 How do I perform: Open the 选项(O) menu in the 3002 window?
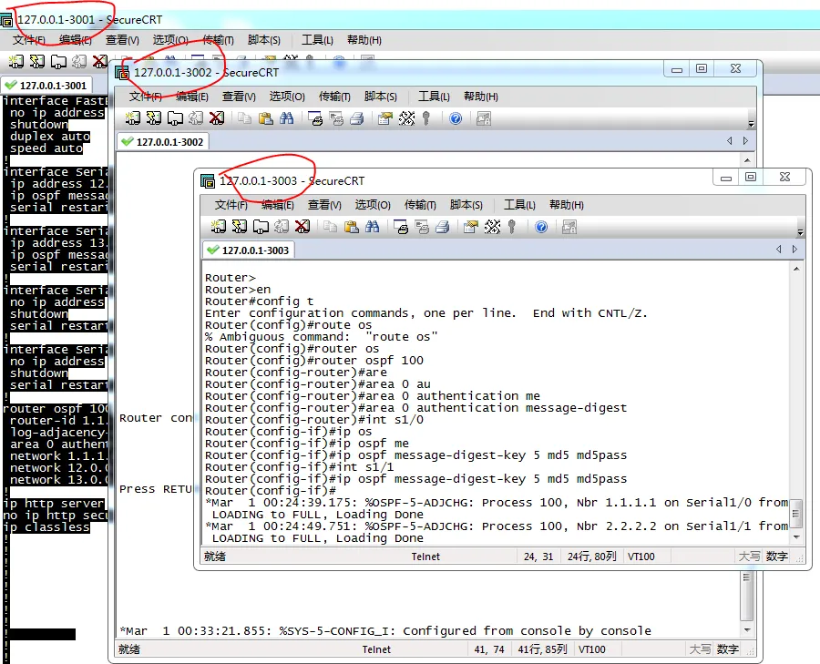[287, 97]
